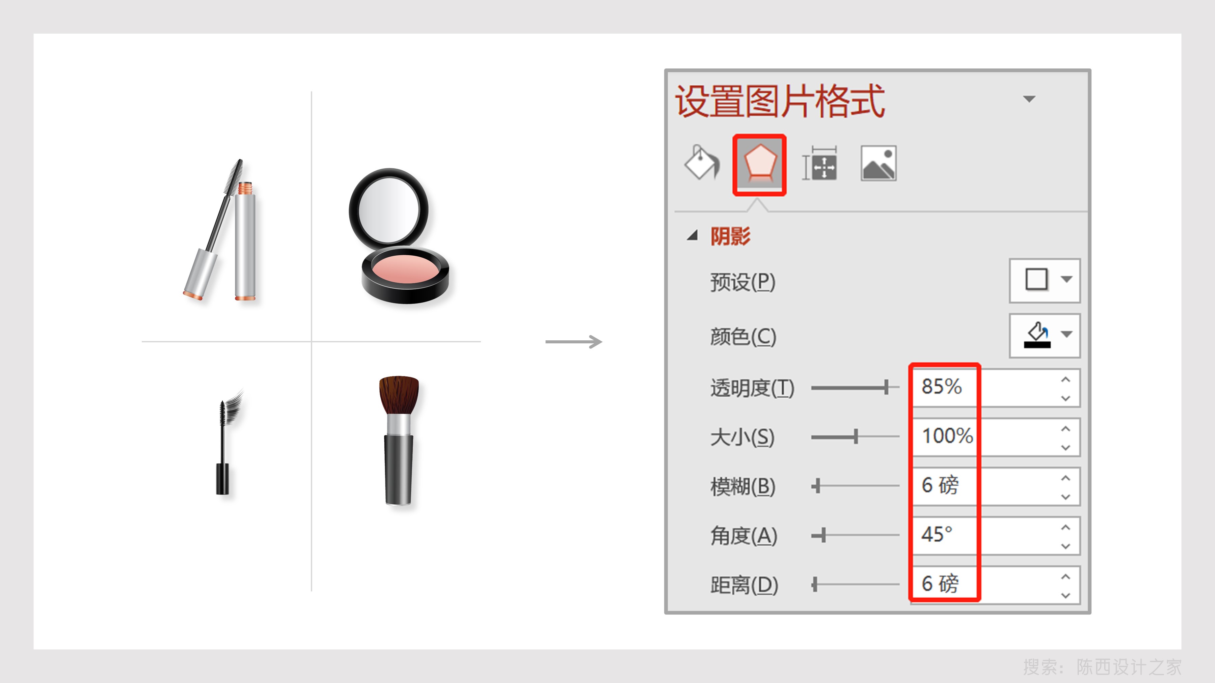Select the makeup brush image
Screen dimensions: 1215x683
(x=399, y=441)
